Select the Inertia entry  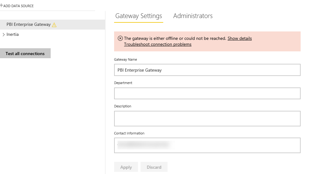pyautogui.click(x=13, y=34)
